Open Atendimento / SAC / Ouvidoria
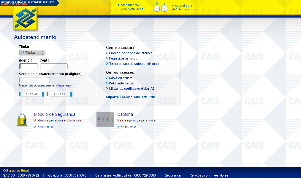Image resolution: width=301 pixels, height=178 pixels. pyautogui.click(x=132, y=7)
